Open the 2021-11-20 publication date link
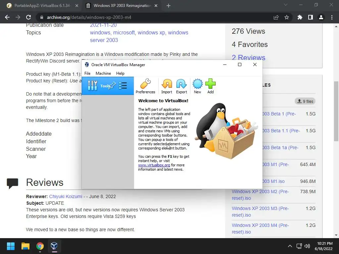This screenshot has height=254, width=339. (x=103, y=25)
